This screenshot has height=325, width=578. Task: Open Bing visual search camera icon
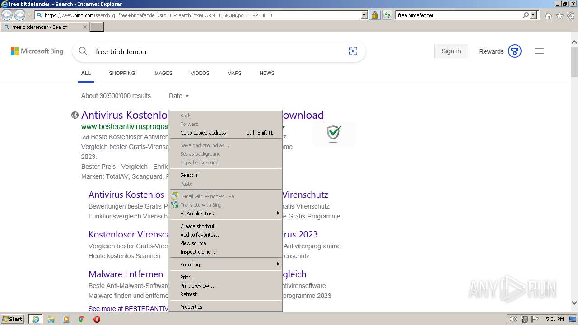coord(353,51)
